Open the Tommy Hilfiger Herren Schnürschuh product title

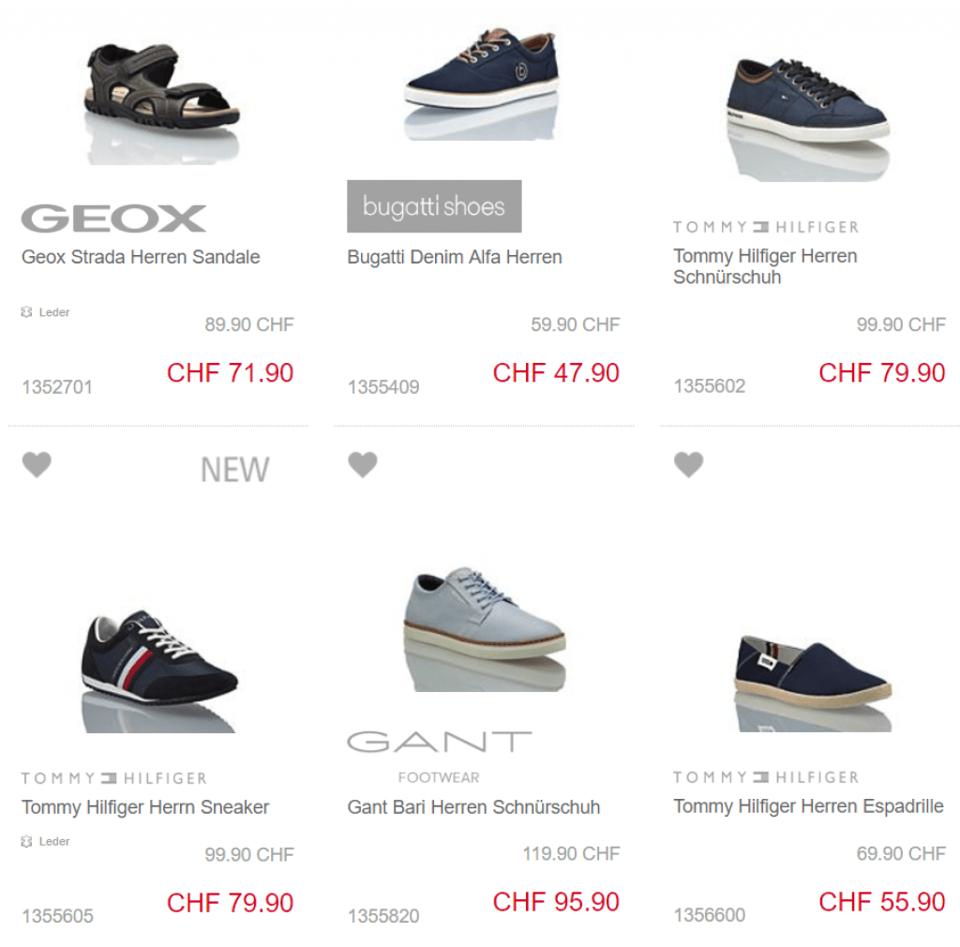765,266
